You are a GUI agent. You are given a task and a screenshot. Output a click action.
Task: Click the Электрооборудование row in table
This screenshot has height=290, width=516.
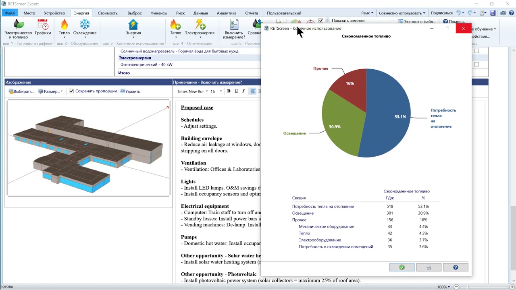point(366,240)
